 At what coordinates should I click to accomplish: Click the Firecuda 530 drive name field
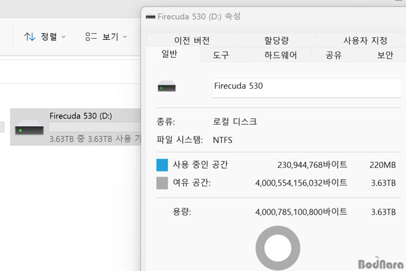click(307, 88)
